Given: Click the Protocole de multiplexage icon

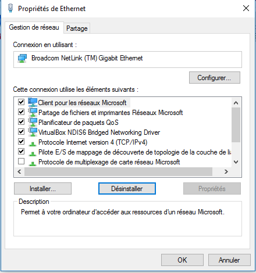Looking at the screenshot, I should [33, 163].
